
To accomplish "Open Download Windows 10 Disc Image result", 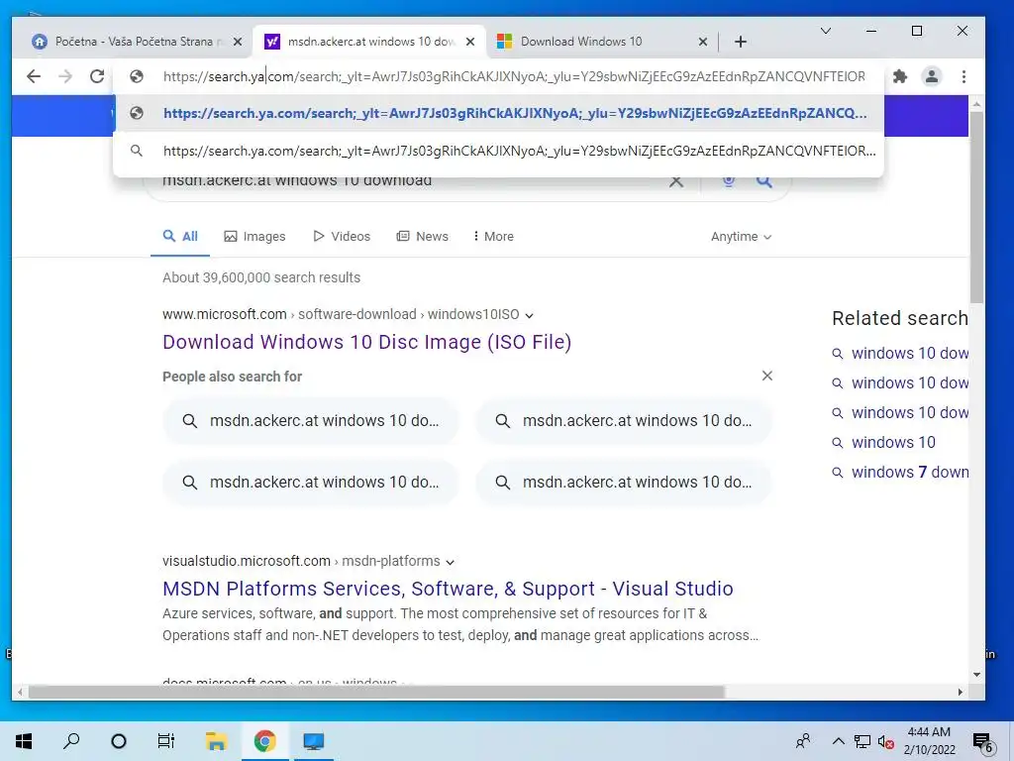I will [x=366, y=342].
